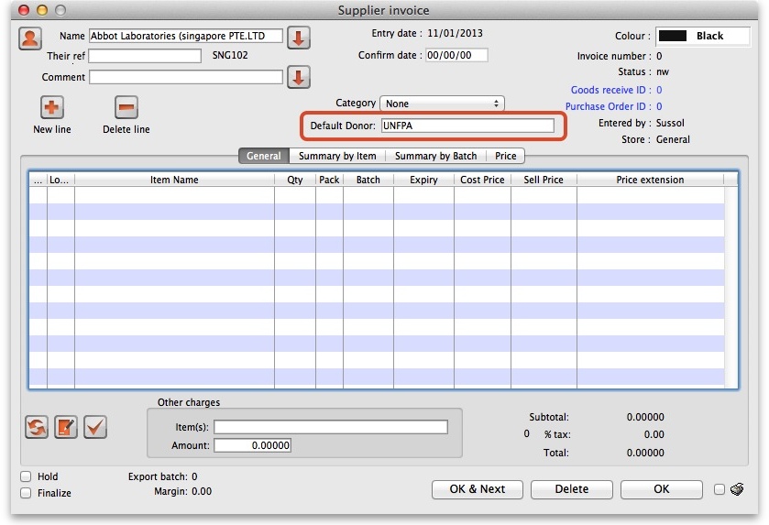Click the down arrow icon beside Comment field
Viewport: 769px width, 525px height.
point(299,78)
